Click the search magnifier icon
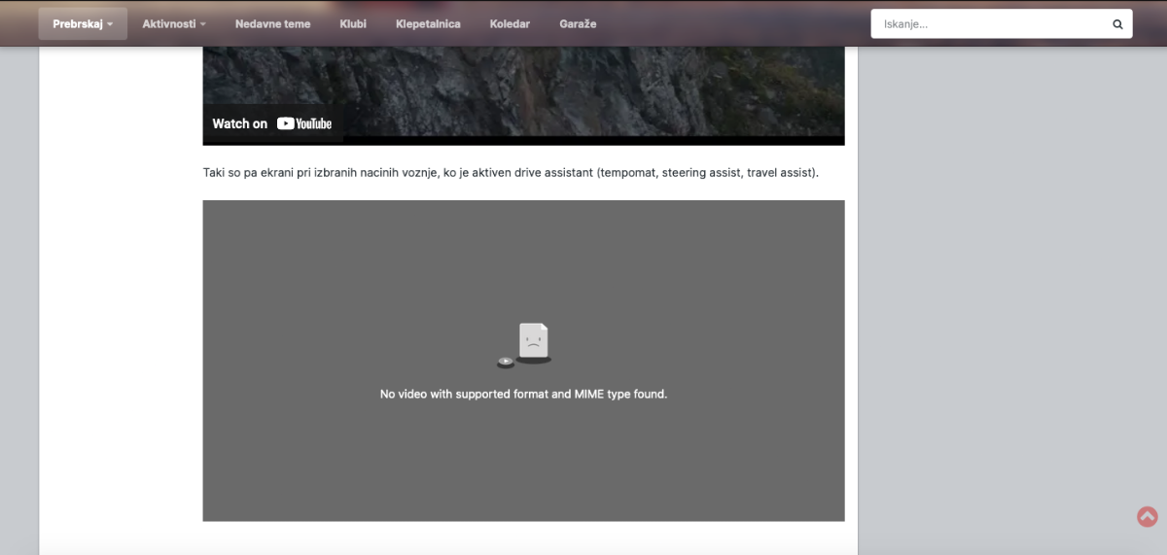Image resolution: width=1167 pixels, height=555 pixels. (1117, 24)
